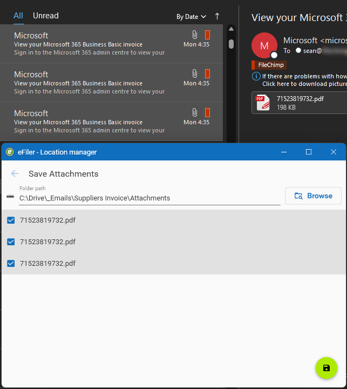The image size is (347, 389).
Task: Click the drive icon next to the folder path
Action: pos(10,197)
